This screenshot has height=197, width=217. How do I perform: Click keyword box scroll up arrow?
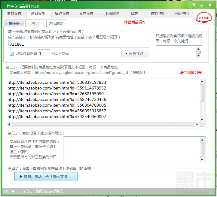[199, 49]
